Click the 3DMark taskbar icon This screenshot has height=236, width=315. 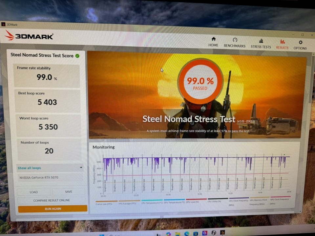tap(222, 232)
